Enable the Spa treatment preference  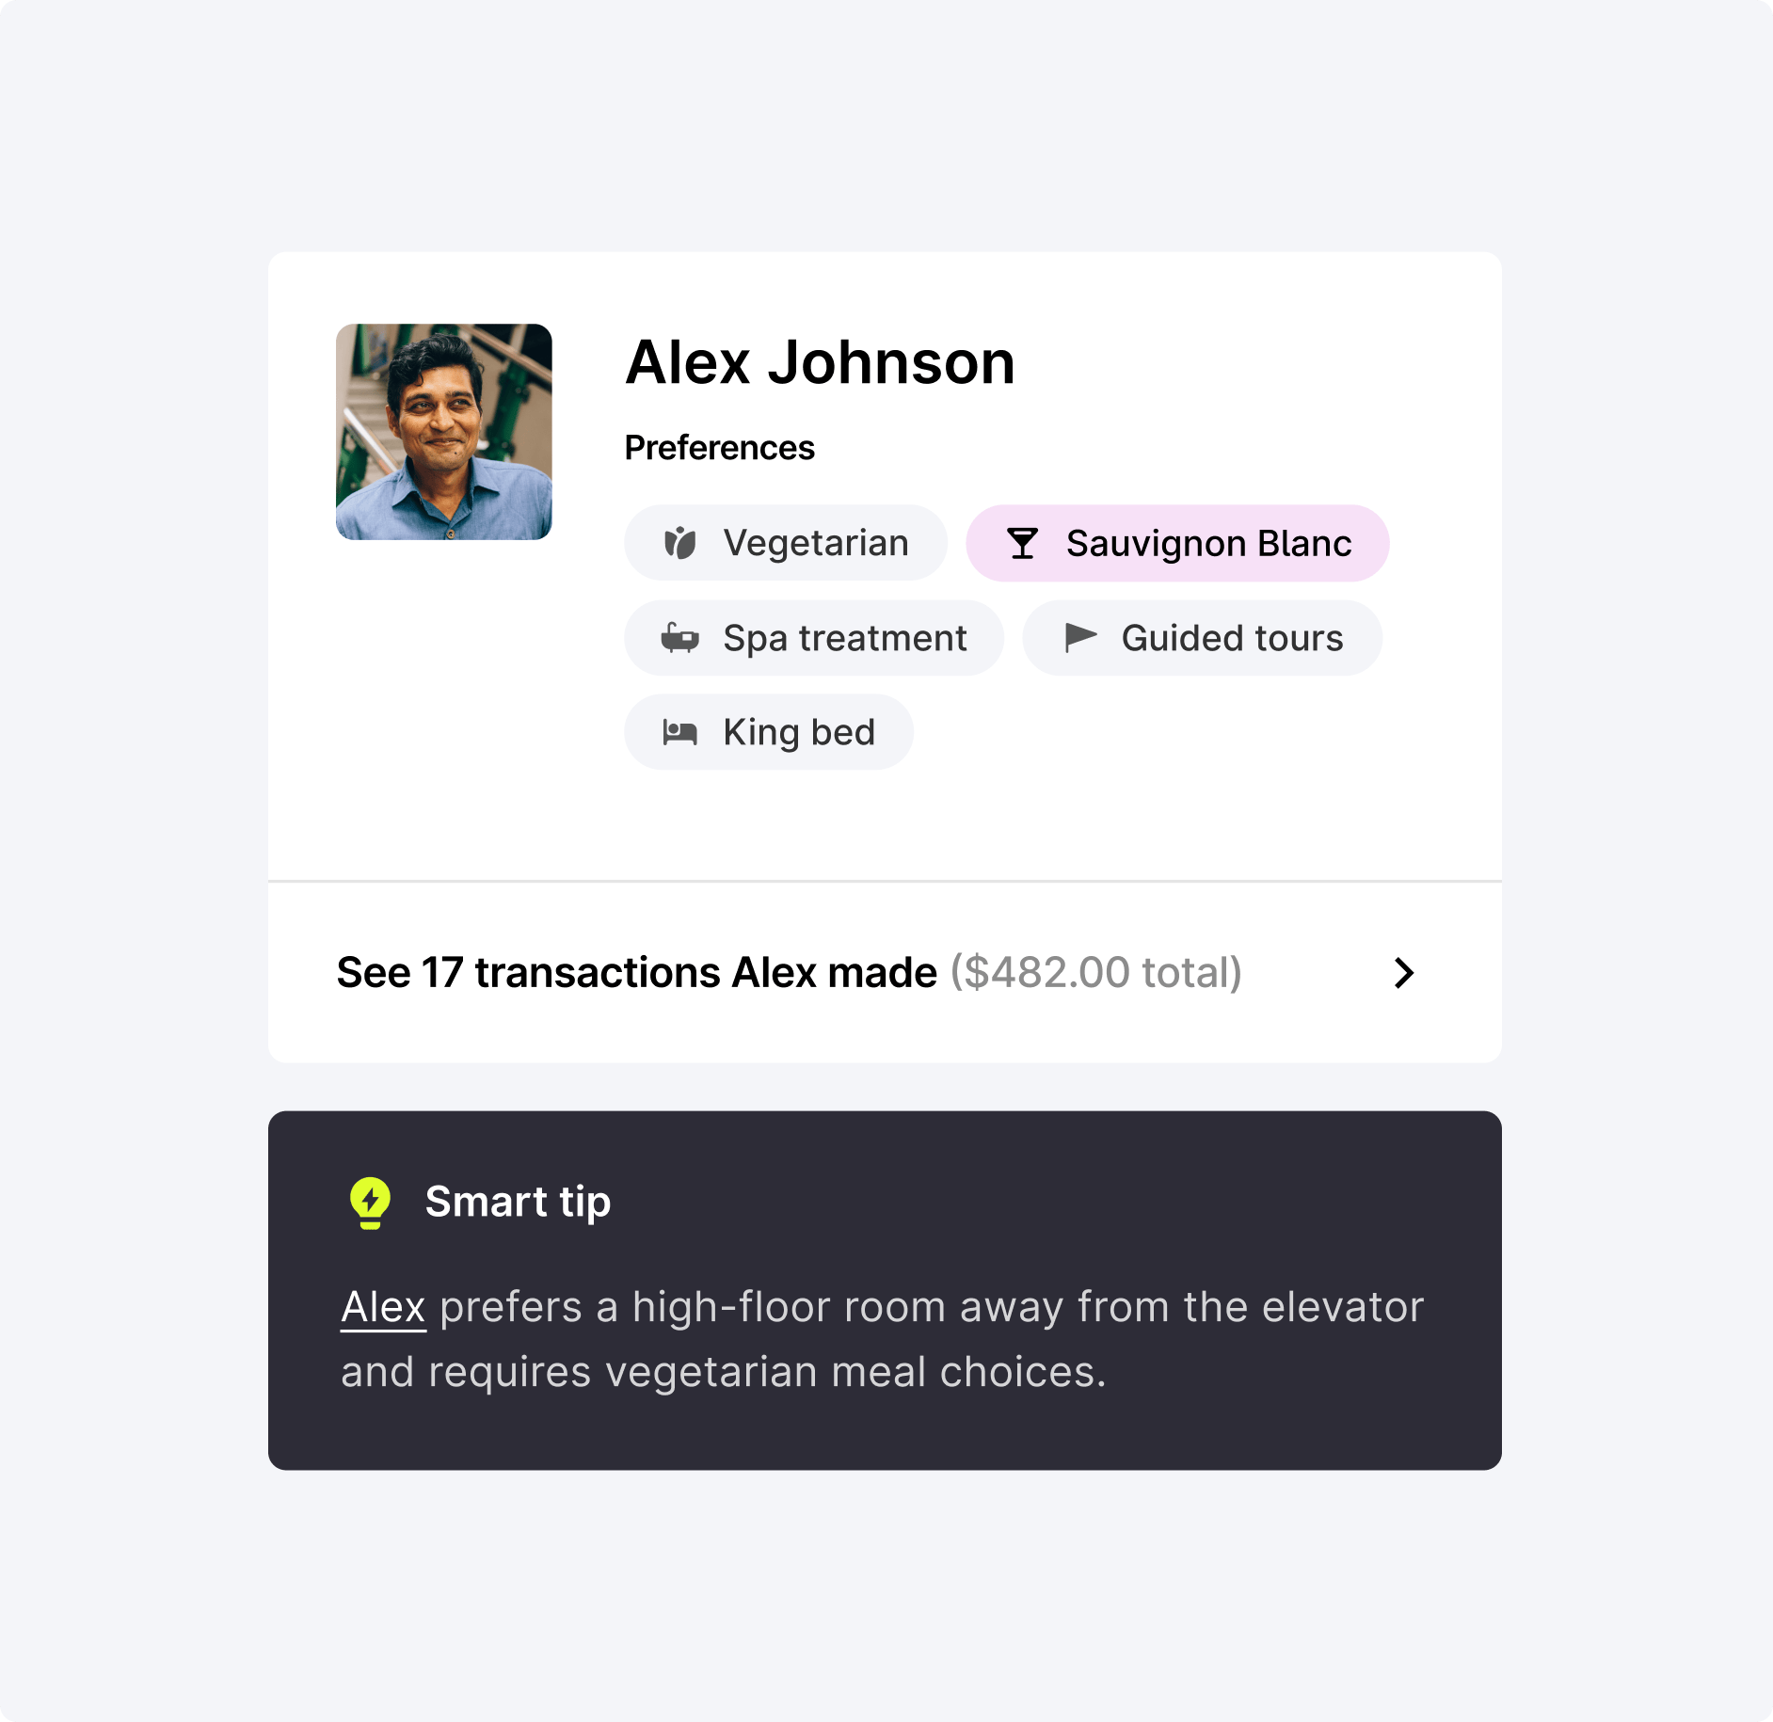[x=813, y=638]
